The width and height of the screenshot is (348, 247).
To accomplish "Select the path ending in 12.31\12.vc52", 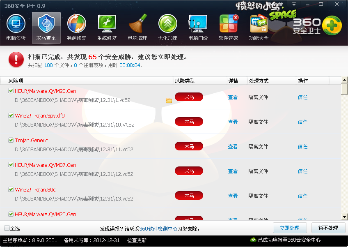I will click(x=74, y=174).
